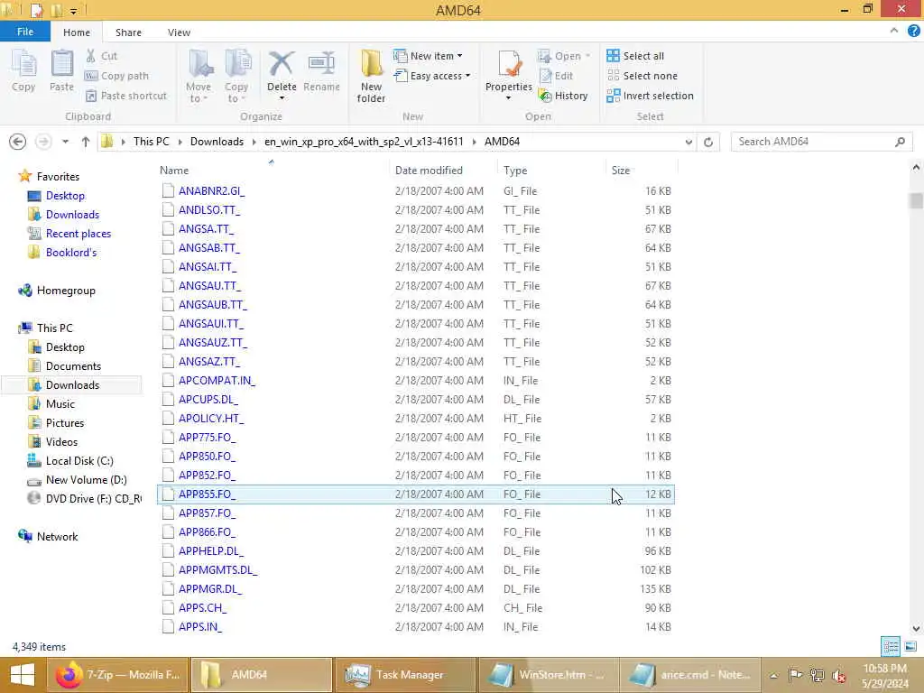Image resolution: width=924 pixels, height=693 pixels.
Task: Select Homegroup in navigation pane
Action: coord(65,291)
